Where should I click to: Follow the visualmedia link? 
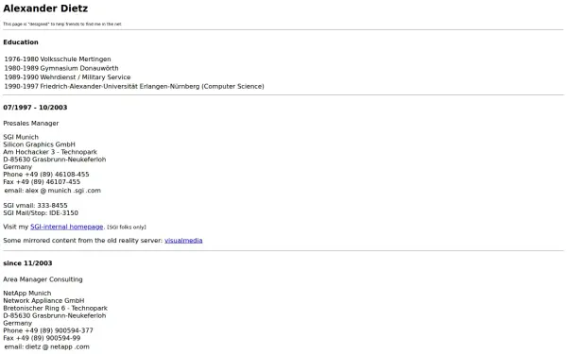tap(183, 241)
